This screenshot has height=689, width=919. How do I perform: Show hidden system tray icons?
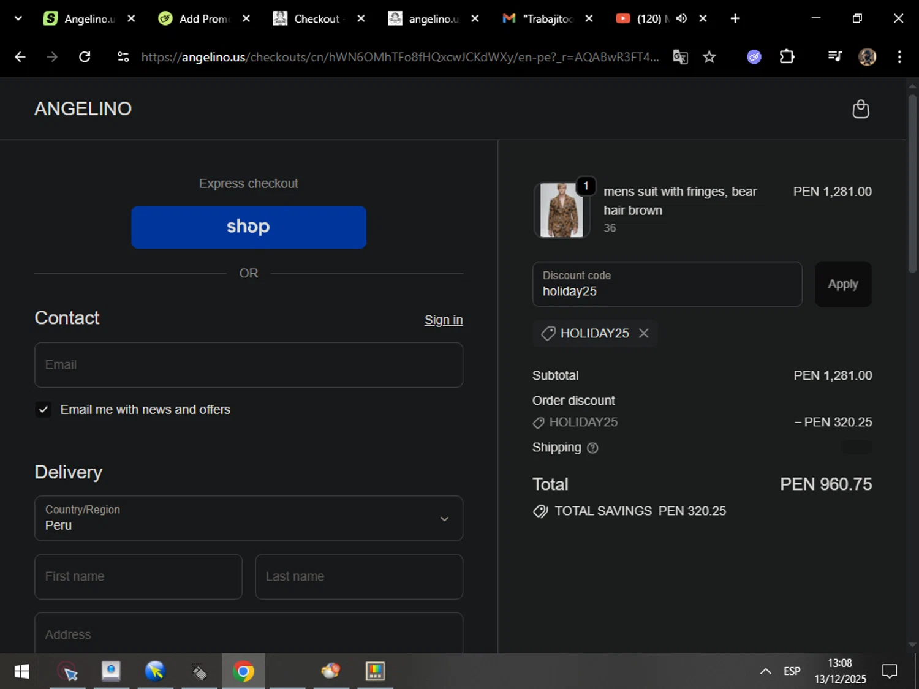click(x=766, y=671)
